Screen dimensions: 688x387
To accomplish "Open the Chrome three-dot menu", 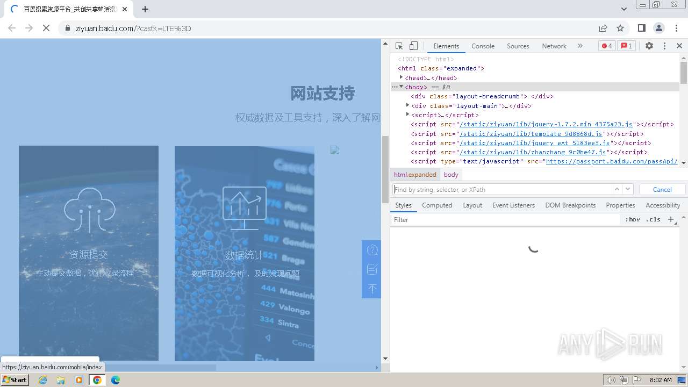I will coord(676,28).
